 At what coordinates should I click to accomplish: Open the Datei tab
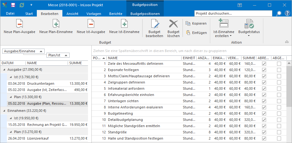click(10, 14)
